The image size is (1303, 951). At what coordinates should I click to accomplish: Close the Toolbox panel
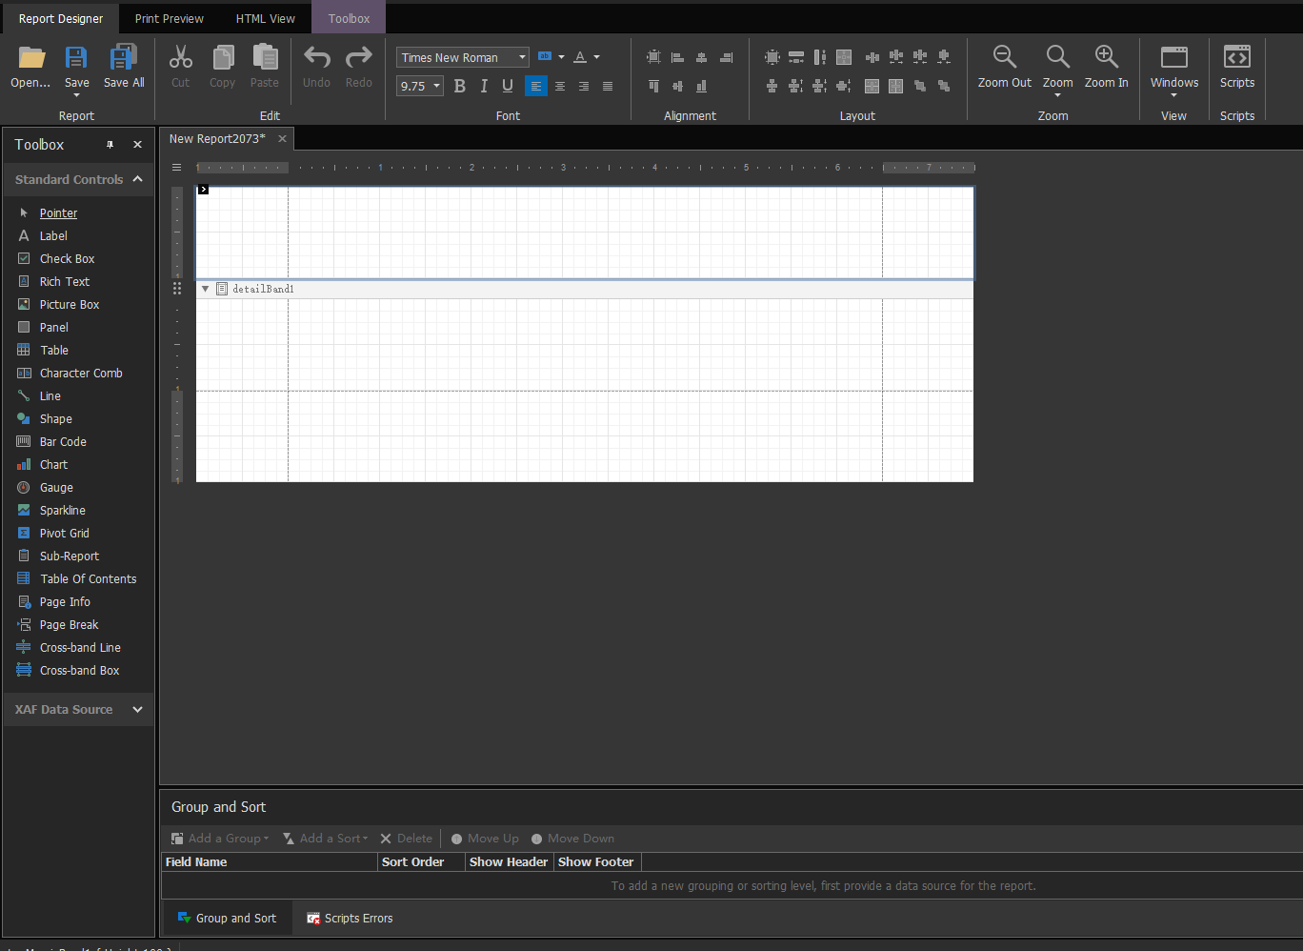pos(138,145)
